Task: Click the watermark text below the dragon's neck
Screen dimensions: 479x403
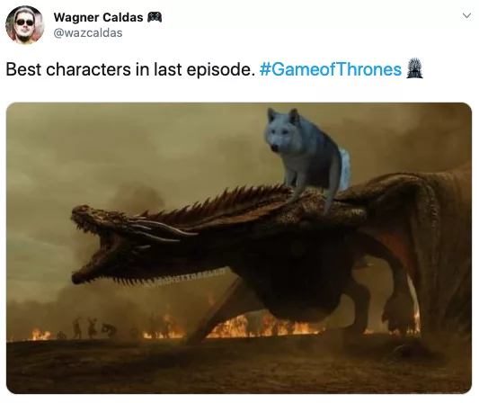Action: (x=191, y=277)
